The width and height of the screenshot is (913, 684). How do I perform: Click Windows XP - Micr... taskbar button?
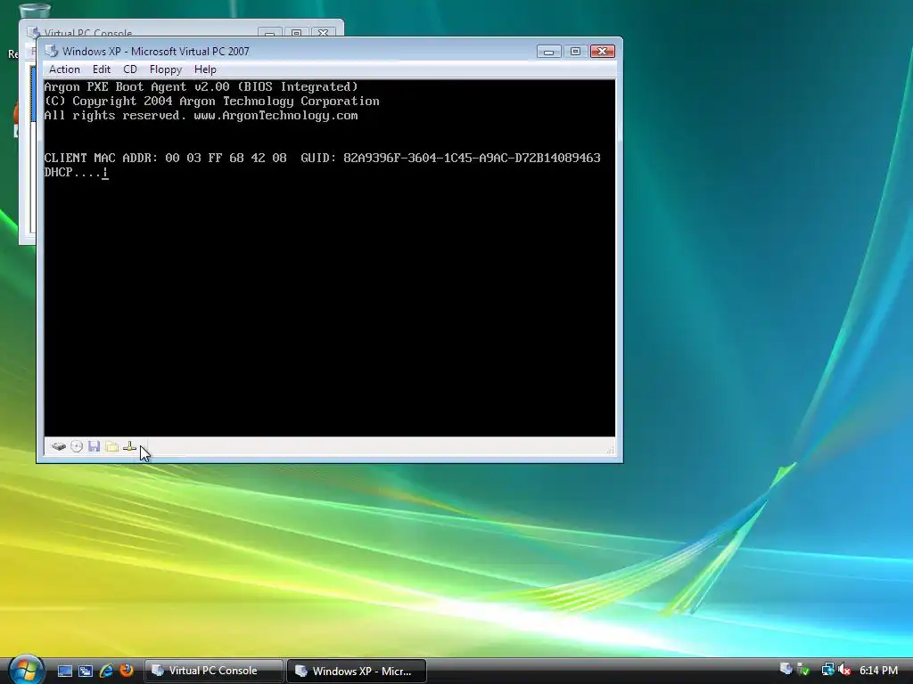(357, 671)
